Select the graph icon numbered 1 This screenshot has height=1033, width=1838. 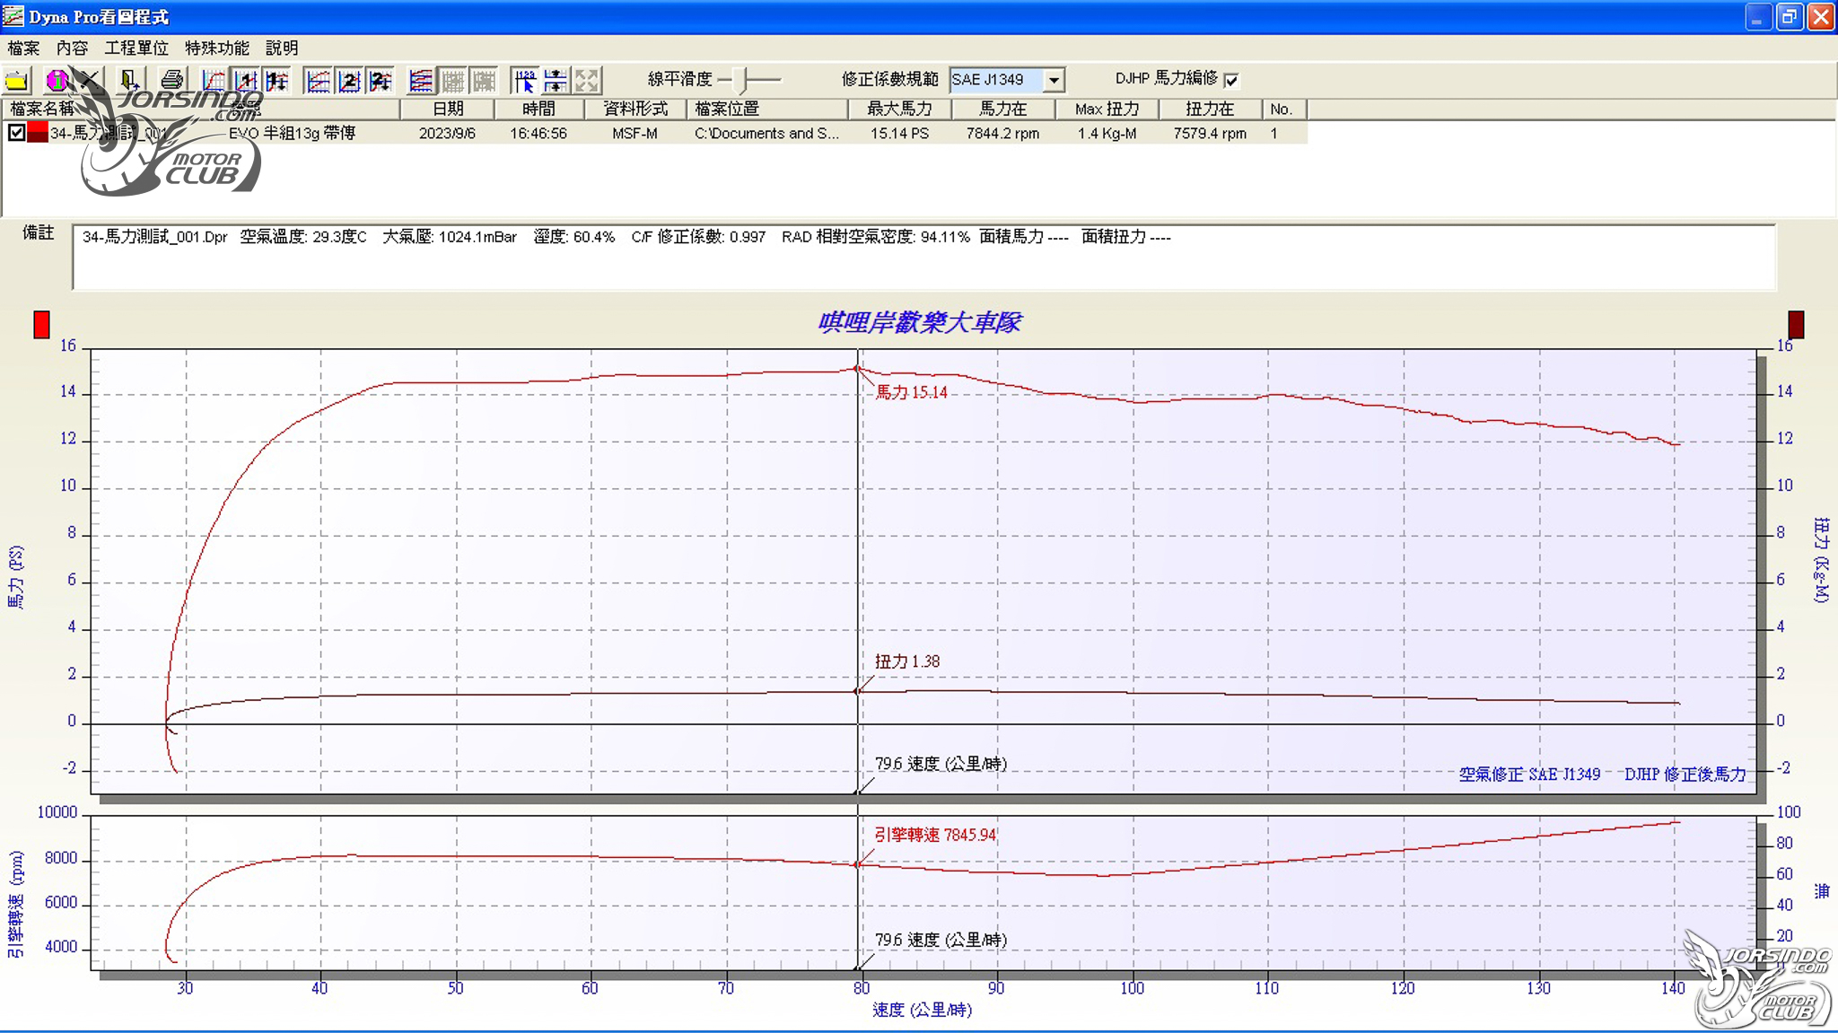point(245,81)
